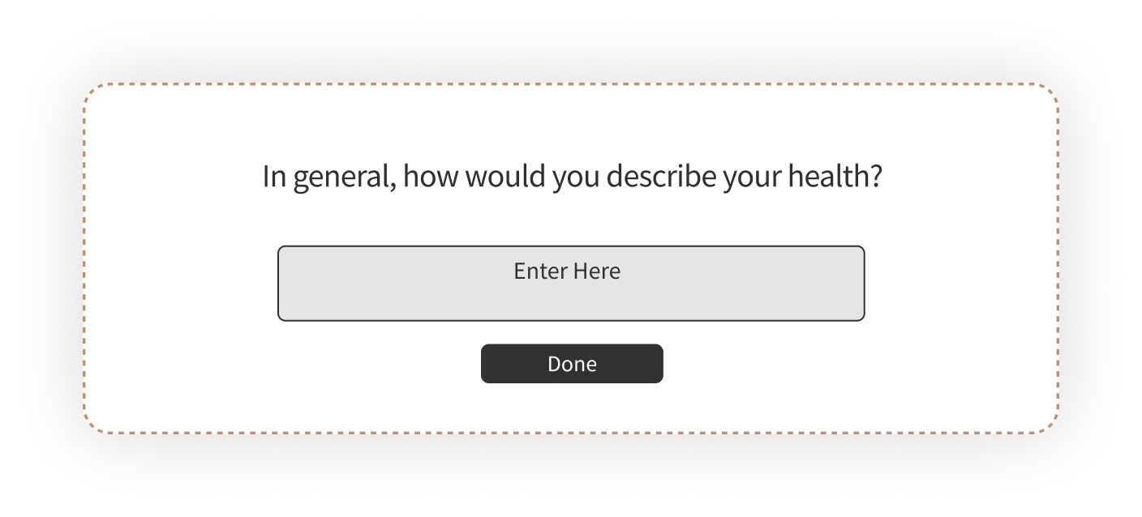The image size is (1142, 517).
Task: Click the Enter Here placeholder text
Action: pyautogui.click(x=567, y=271)
